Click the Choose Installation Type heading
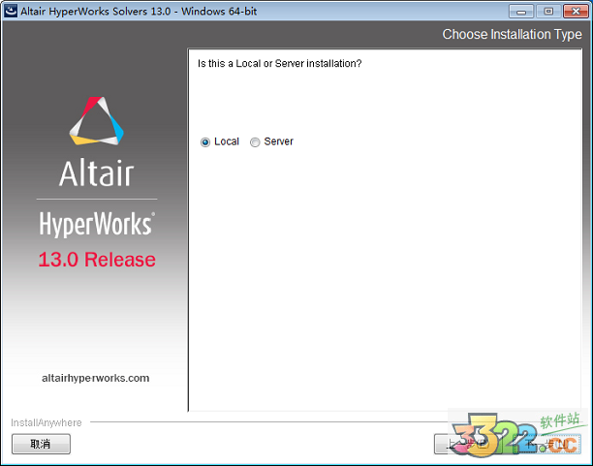Viewport: 593px width, 466px height. pyautogui.click(x=512, y=35)
